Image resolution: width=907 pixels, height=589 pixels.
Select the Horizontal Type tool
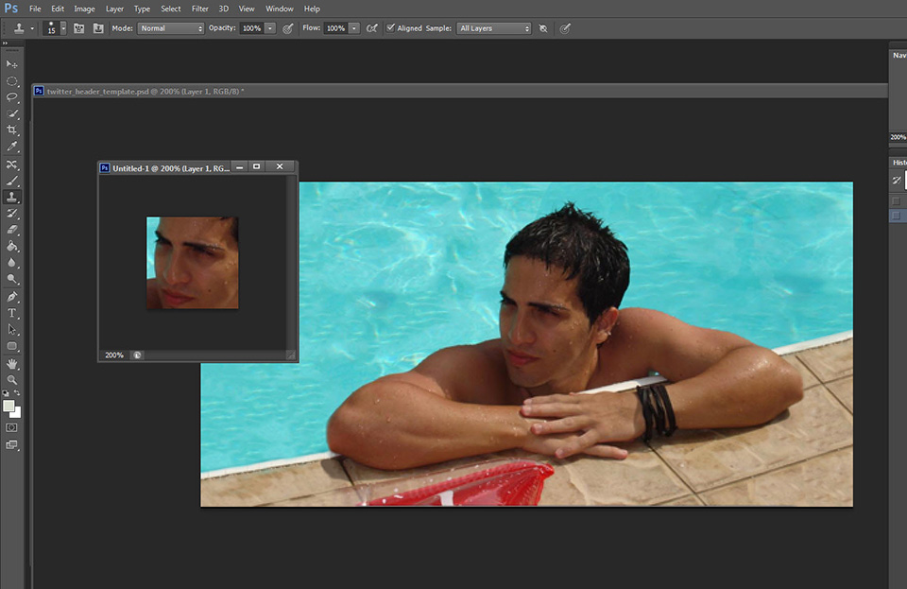(x=12, y=313)
